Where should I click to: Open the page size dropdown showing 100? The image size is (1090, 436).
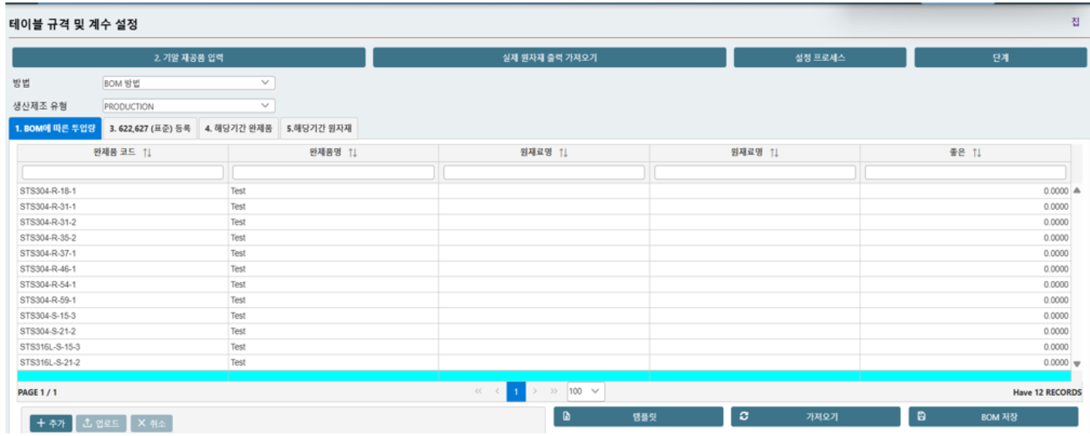[586, 392]
